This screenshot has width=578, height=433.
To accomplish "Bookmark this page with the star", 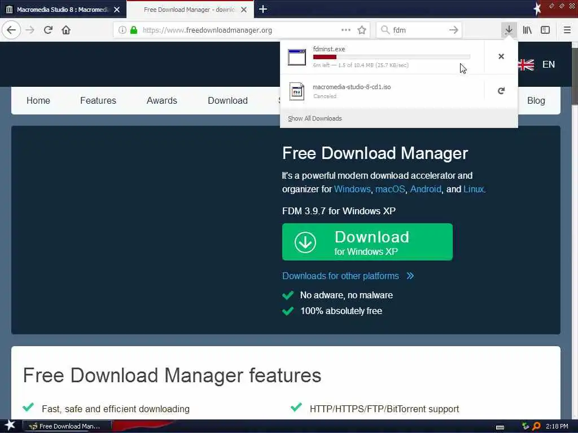I will [362, 30].
